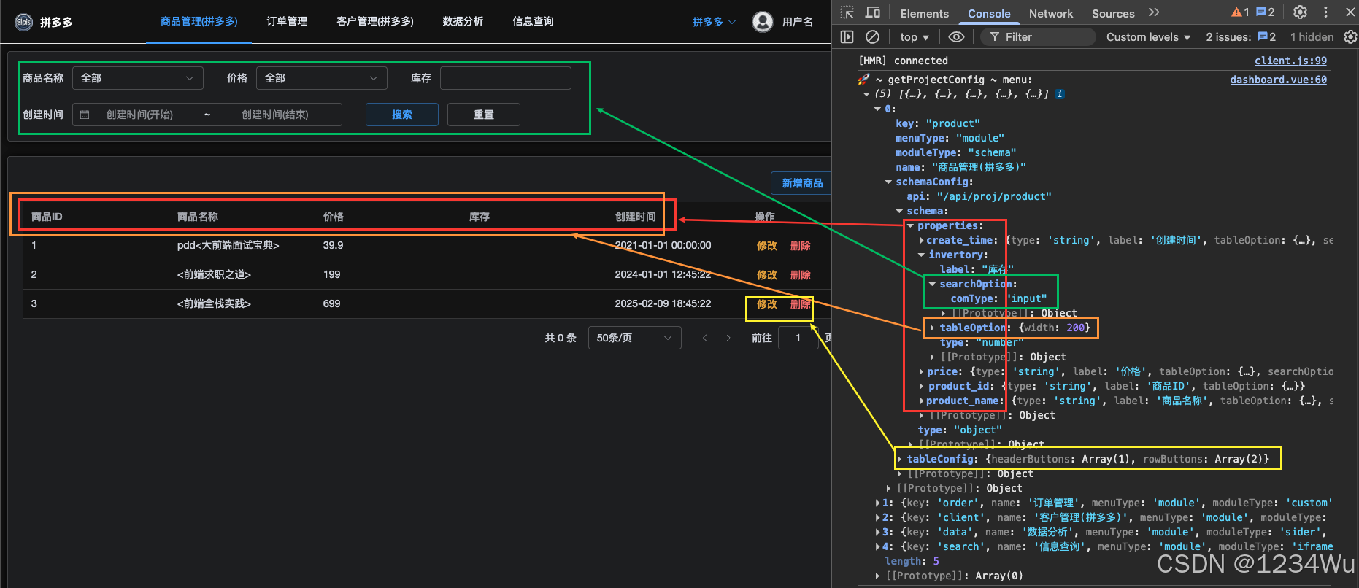The height and width of the screenshot is (588, 1359).
Task: Open the Custom levels dropdown
Action: pos(1148,36)
